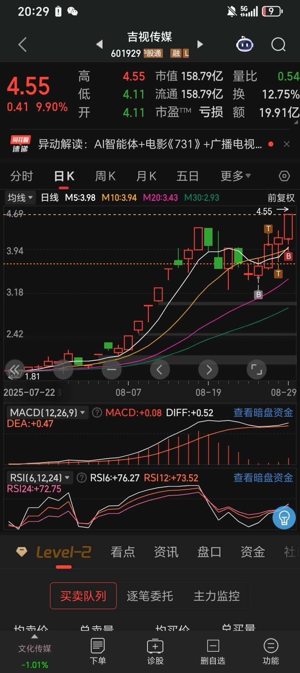The height and width of the screenshot is (673, 300).
Task: Select the 周K weekly chart tab
Action: tap(105, 176)
